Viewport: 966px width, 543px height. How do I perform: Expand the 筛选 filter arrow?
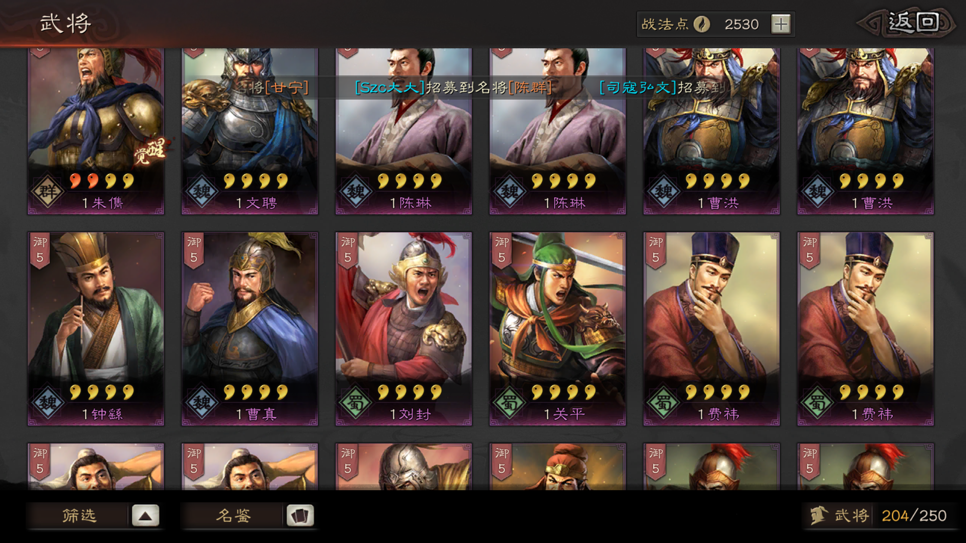(x=145, y=515)
